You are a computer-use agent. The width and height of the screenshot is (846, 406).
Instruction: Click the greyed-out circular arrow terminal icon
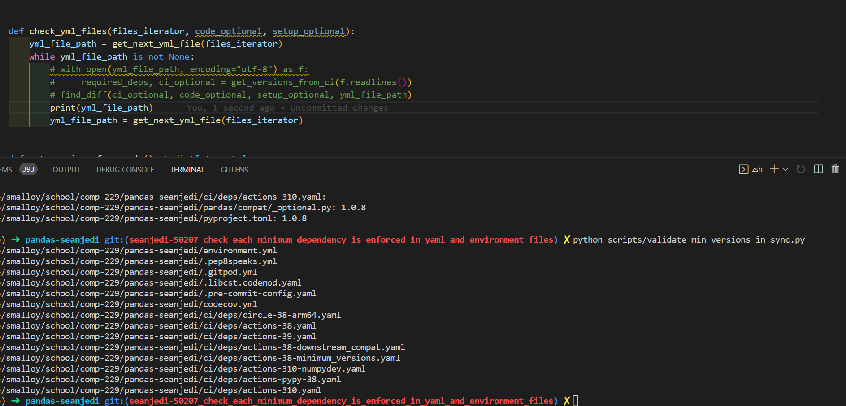pos(800,169)
